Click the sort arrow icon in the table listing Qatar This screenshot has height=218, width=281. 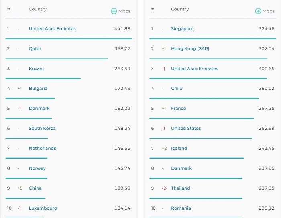[114, 11]
